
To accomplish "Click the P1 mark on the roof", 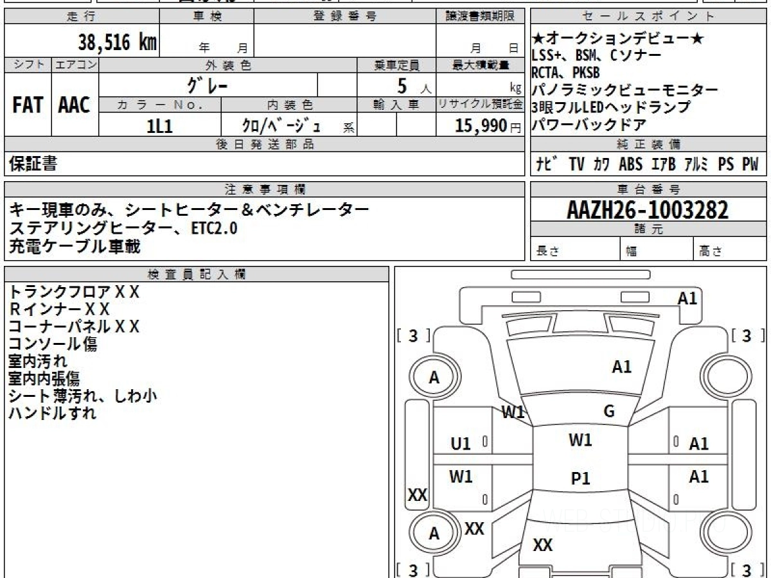I will (x=580, y=478).
